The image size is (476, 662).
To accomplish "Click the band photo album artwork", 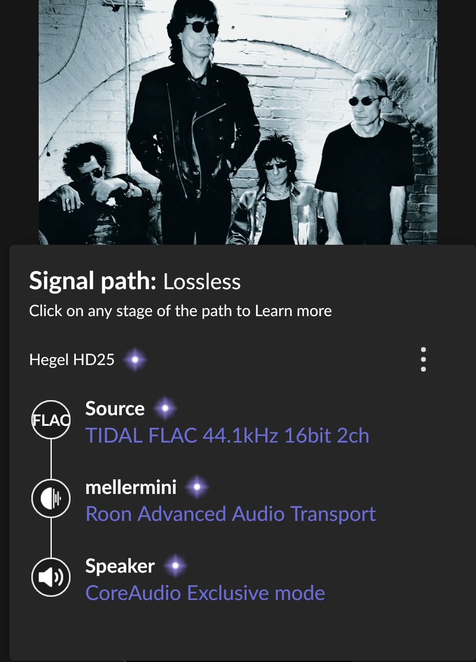I will tap(238, 122).
